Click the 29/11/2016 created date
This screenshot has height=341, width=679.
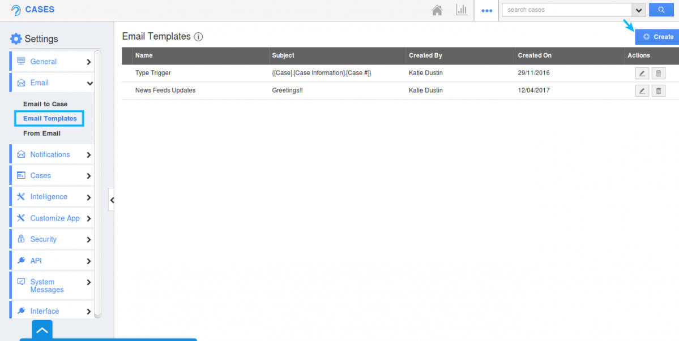(534, 73)
